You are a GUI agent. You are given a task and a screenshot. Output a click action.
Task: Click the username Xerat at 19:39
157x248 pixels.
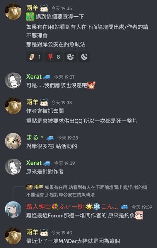tap(34, 163)
